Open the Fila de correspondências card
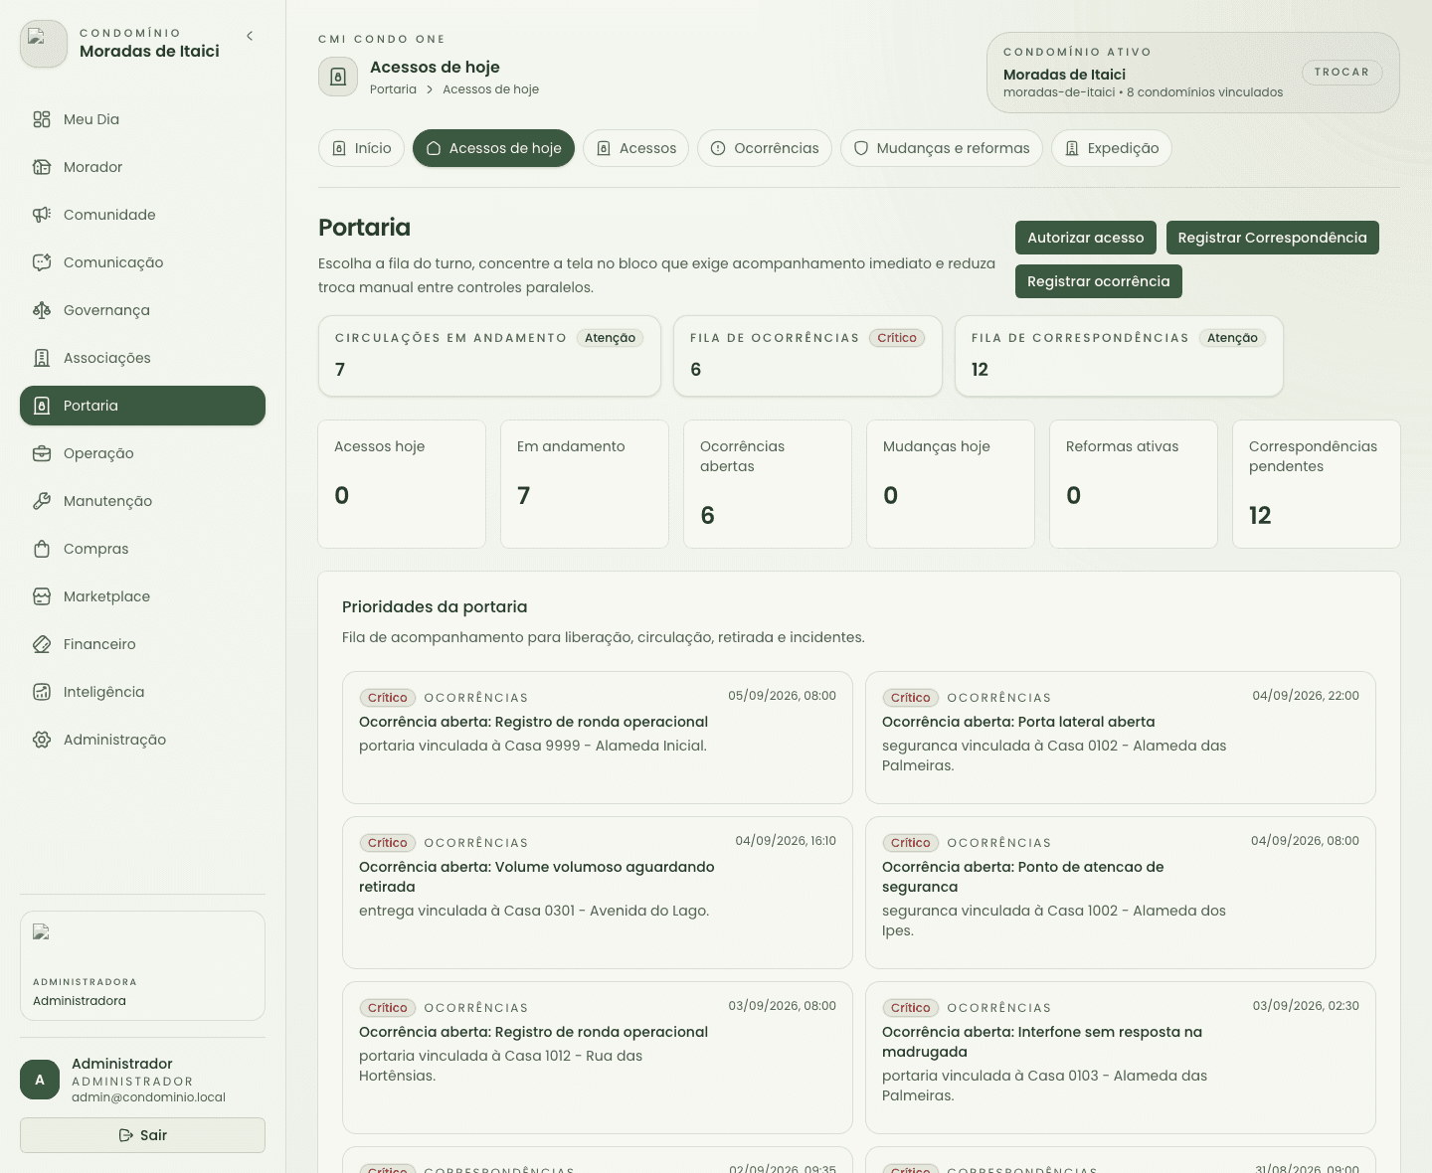The image size is (1432, 1173). [x=1119, y=356]
